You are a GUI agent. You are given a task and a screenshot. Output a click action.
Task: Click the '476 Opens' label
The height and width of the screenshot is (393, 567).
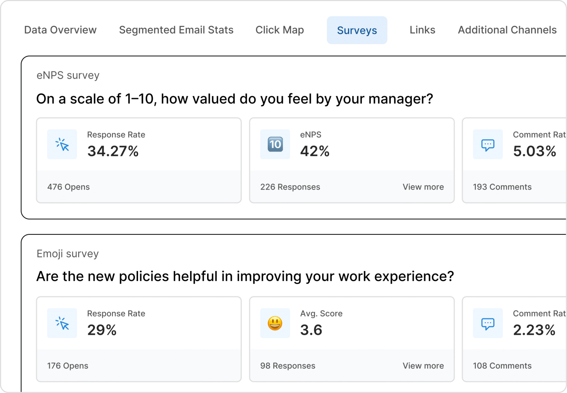(68, 187)
